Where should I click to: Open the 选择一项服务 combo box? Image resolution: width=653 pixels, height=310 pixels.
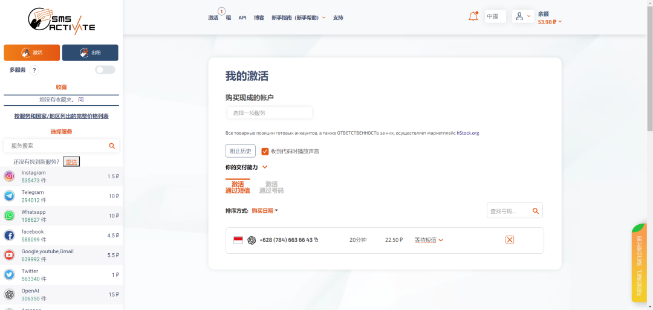pyautogui.click(x=270, y=113)
